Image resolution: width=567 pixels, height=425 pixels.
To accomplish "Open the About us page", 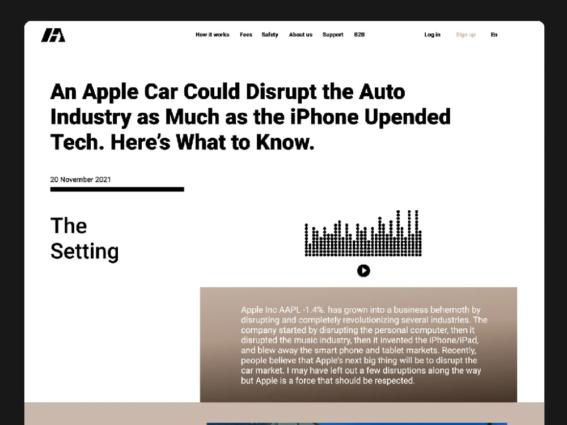I will tap(301, 35).
